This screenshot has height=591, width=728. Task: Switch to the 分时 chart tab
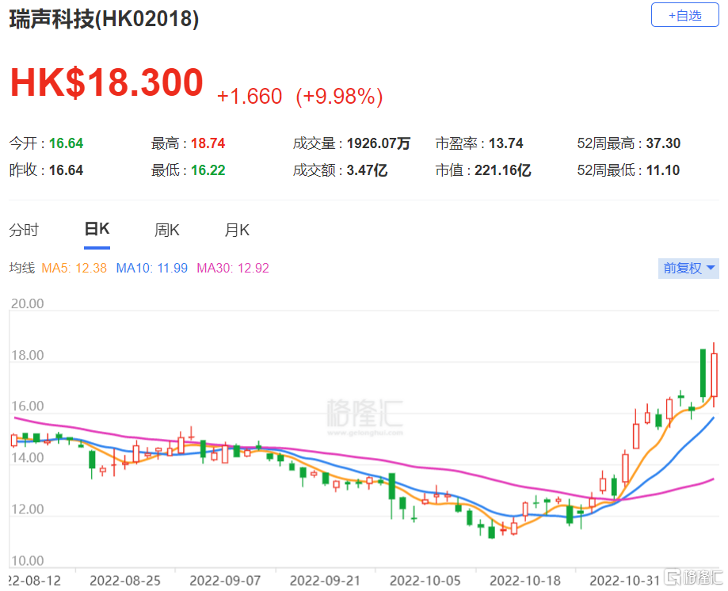tap(24, 230)
